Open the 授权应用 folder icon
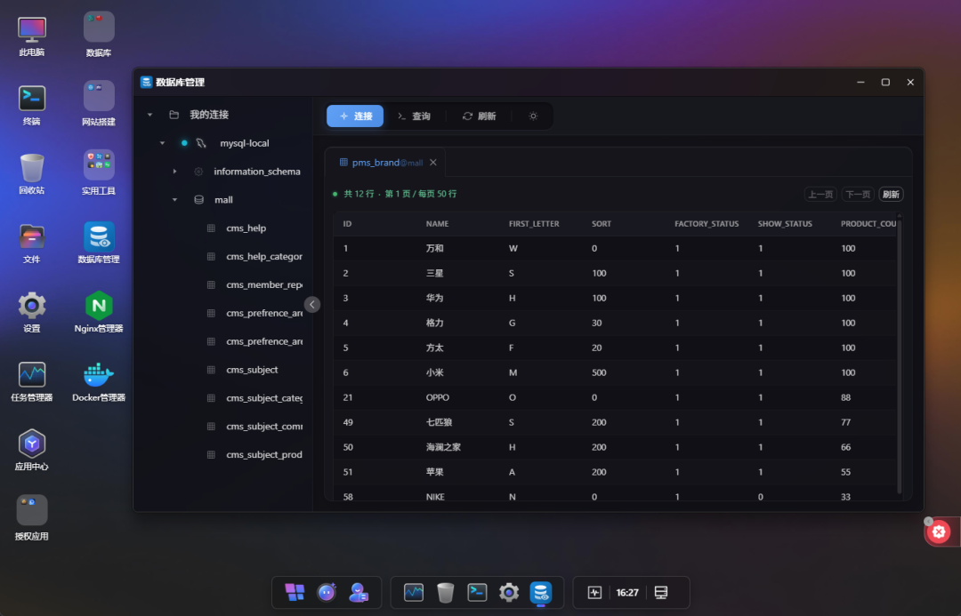This screenshot has width=961, height=616. click(32, 518)
